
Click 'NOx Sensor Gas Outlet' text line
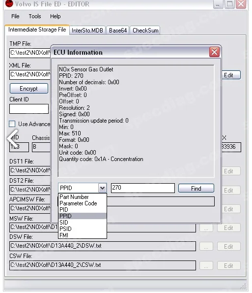click(86, 69)
